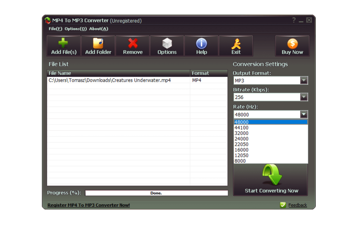Screen dimensions: 359x229
Task: Click the application logo in title bar
Action: point(48,20)
